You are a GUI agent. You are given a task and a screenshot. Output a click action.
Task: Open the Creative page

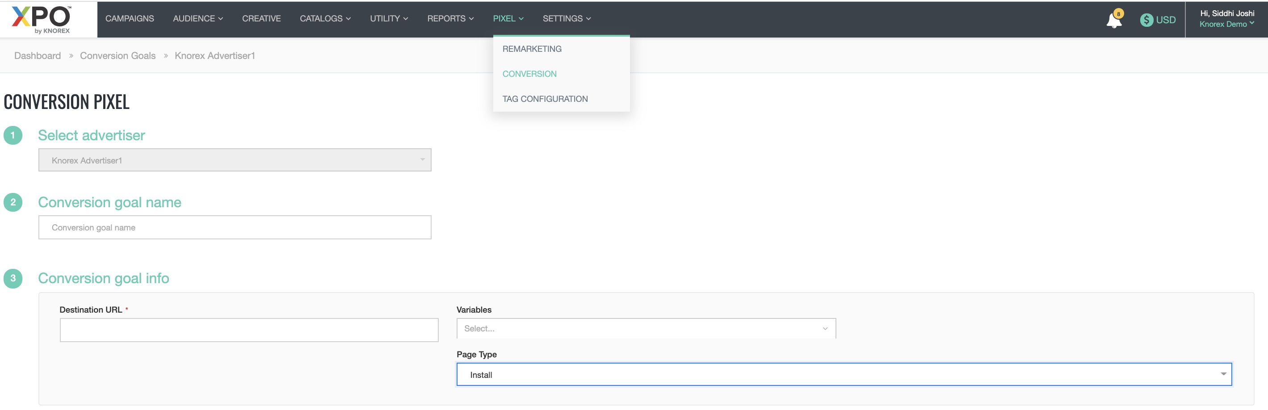click(261, 19)
